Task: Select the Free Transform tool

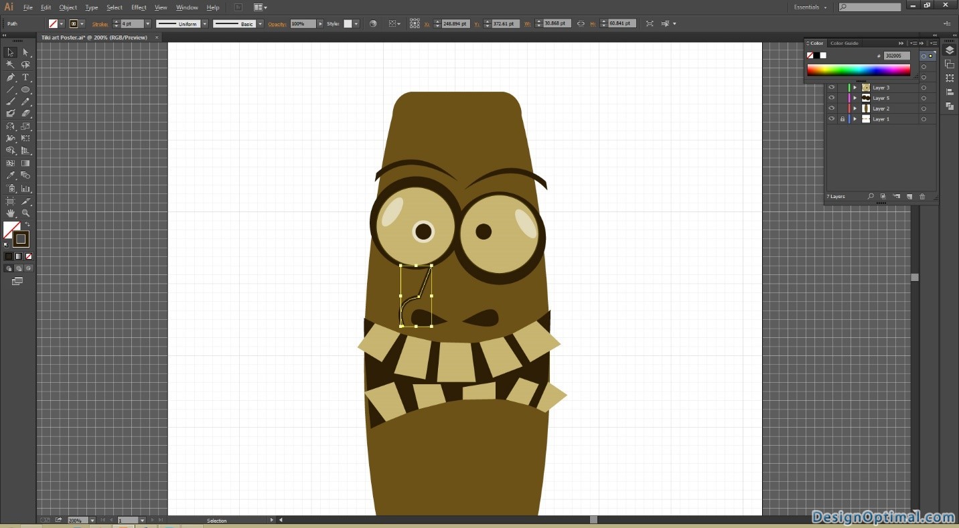Action: tap(25, 139)
